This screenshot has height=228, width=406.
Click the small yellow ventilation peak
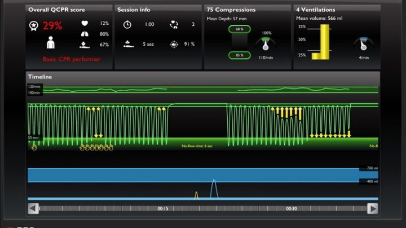click(196, 195)
